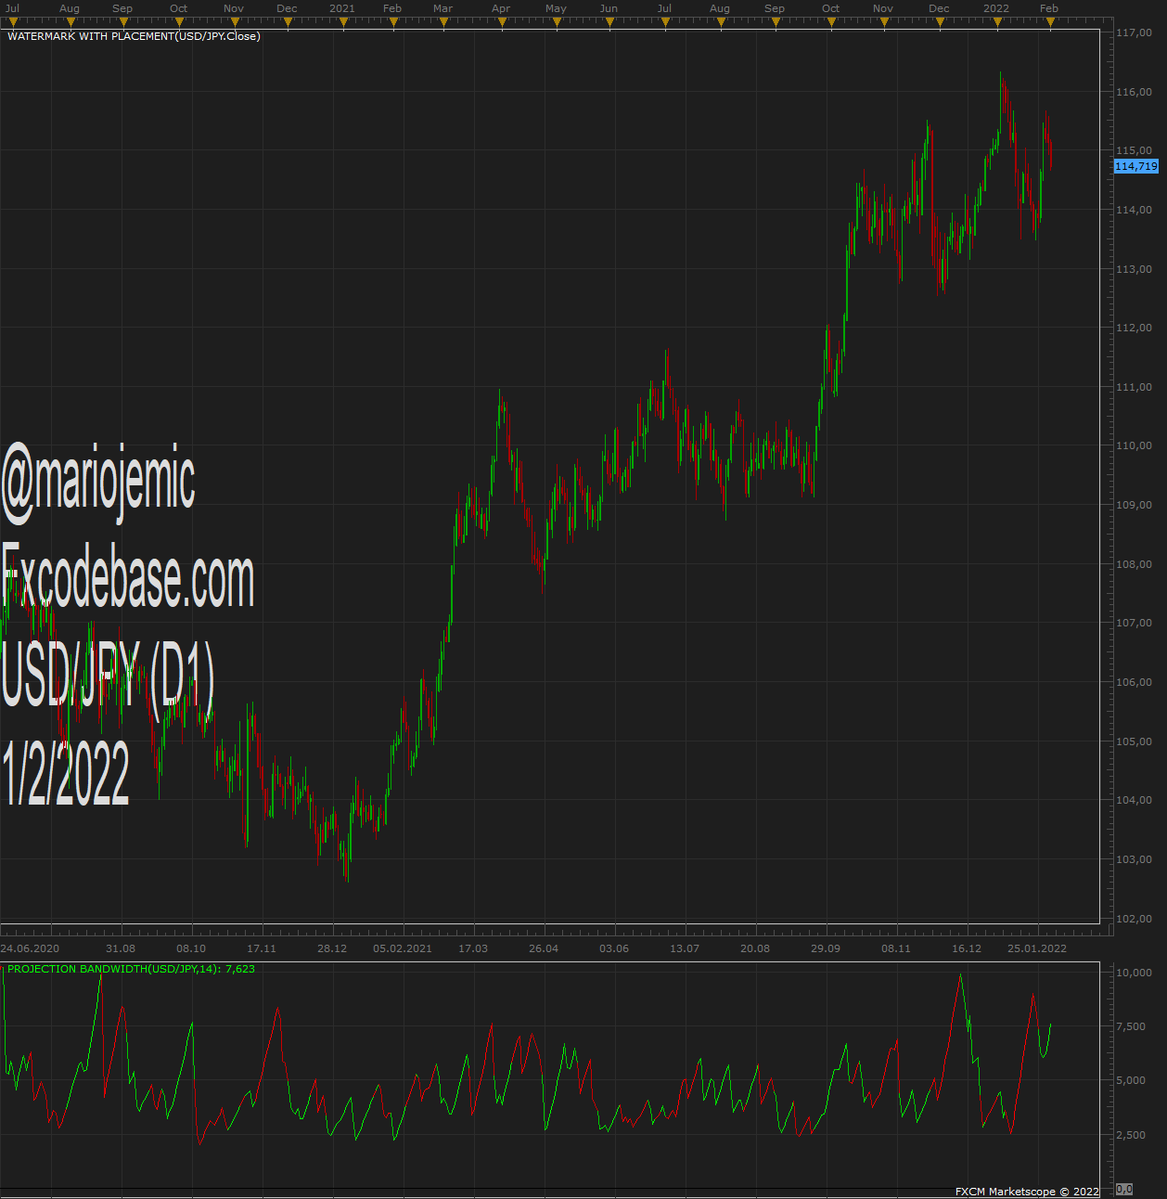Click the triangle marker under May
The height and width of the screenshot is (1199, 1167).
557,24
